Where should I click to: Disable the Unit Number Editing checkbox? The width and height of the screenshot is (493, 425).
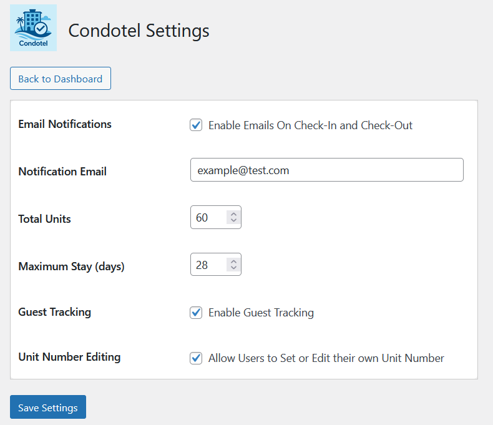tap(196, 358)
